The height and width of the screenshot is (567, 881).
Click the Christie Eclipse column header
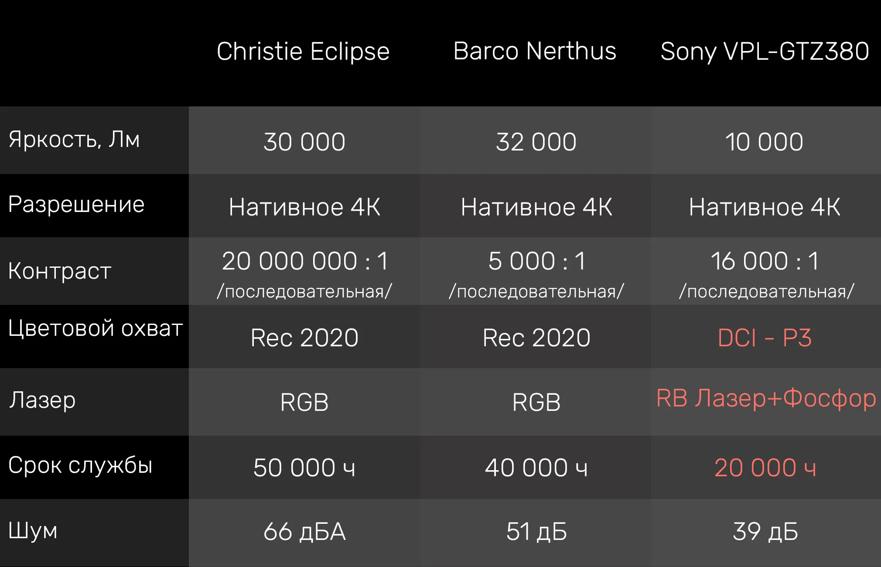click(x=303, y=52)
